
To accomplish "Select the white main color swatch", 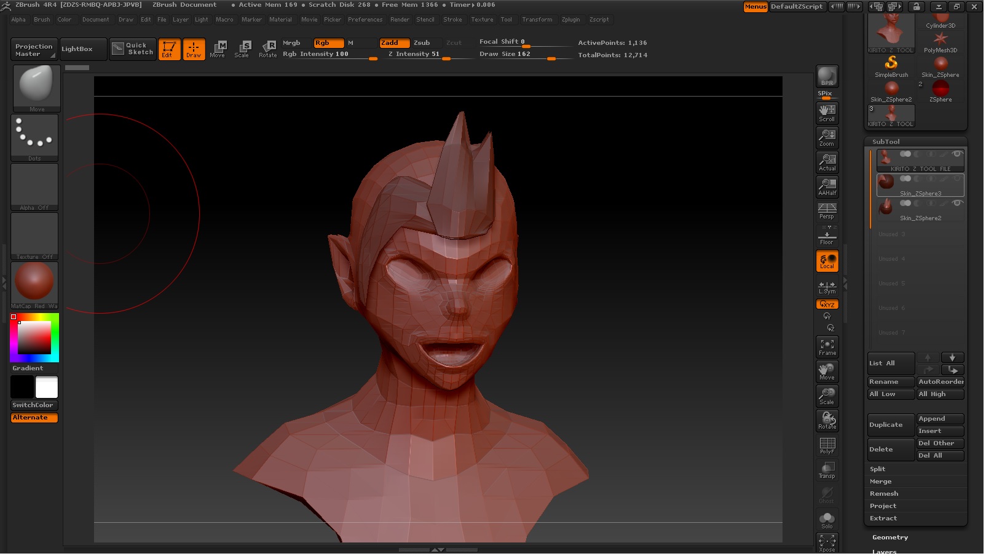I will point(47,388).
